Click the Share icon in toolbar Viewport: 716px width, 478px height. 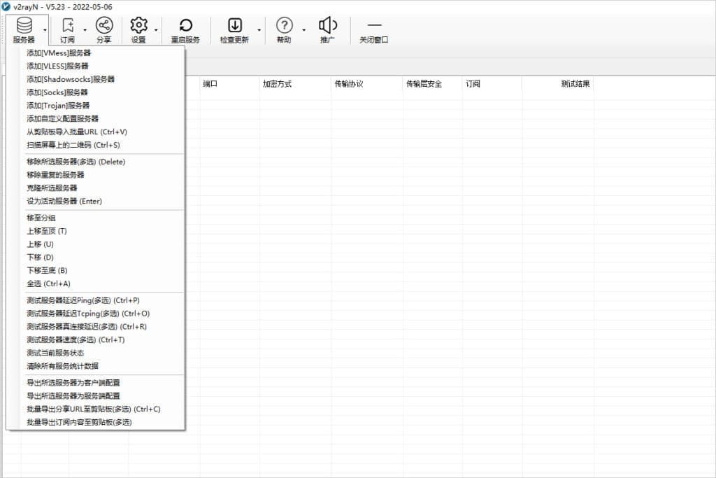click(x=103, y=26)
